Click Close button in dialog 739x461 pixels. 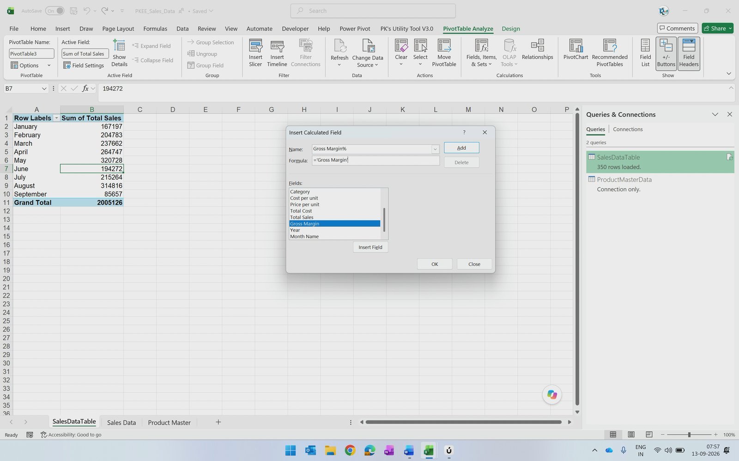pos(474,264)
